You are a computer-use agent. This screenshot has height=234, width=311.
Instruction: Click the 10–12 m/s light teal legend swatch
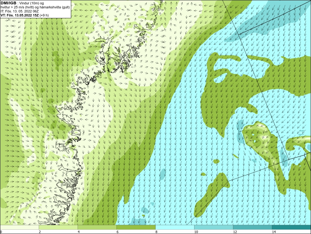coord(214,227)
